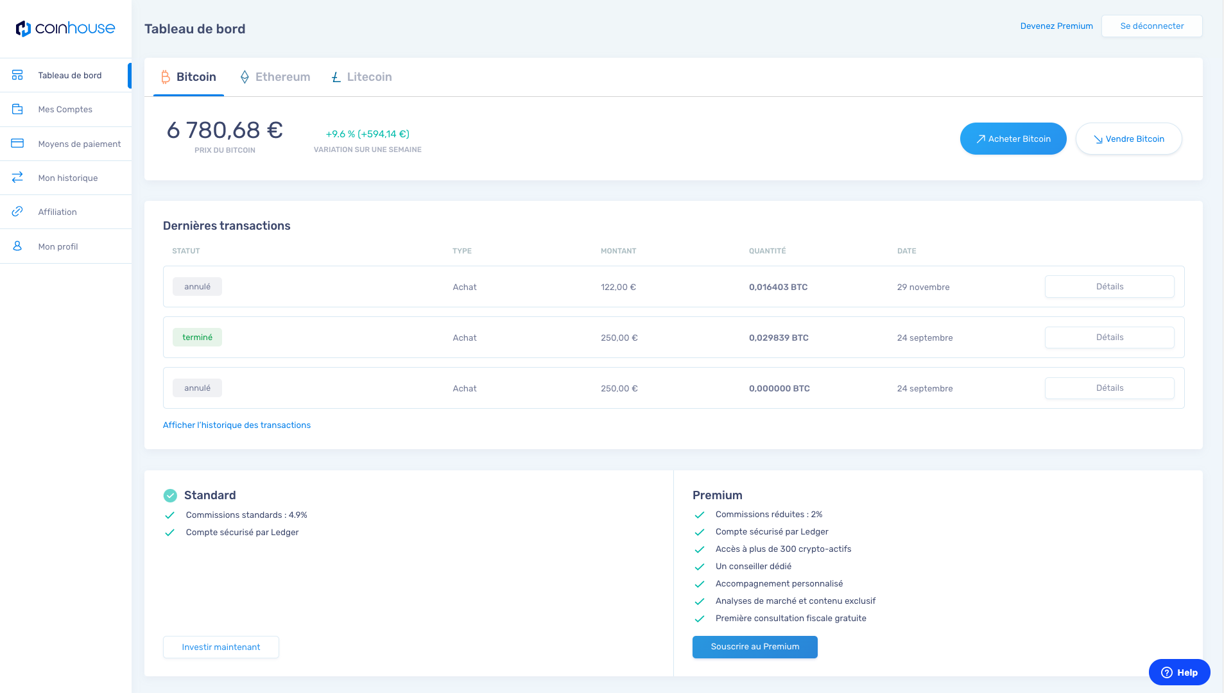The width and height of the screenshot is (1224, 693).
Task: Click the Premium plan heading
Action: click(x=717, y=495)
